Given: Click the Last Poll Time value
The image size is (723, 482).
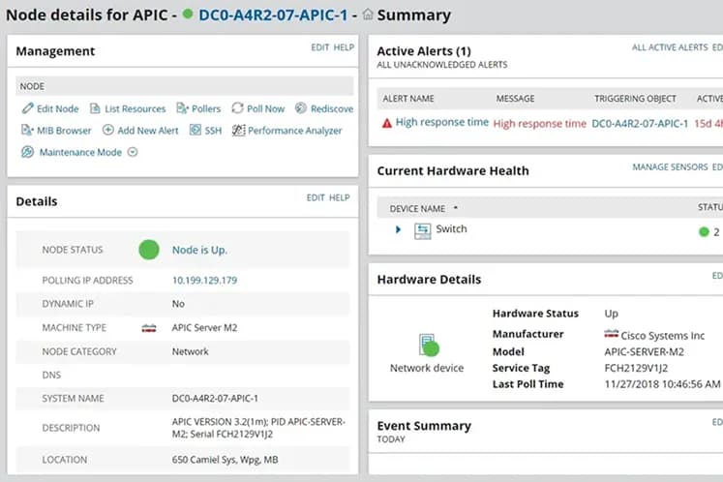Looking at the screenshot, I should click(663, 384).
